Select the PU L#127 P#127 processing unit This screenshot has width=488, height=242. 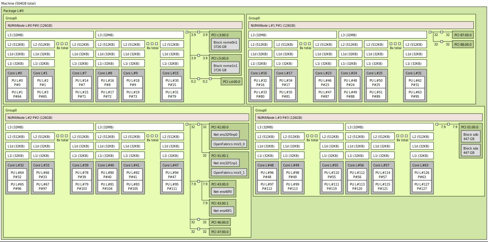click(x=422, y=186)
